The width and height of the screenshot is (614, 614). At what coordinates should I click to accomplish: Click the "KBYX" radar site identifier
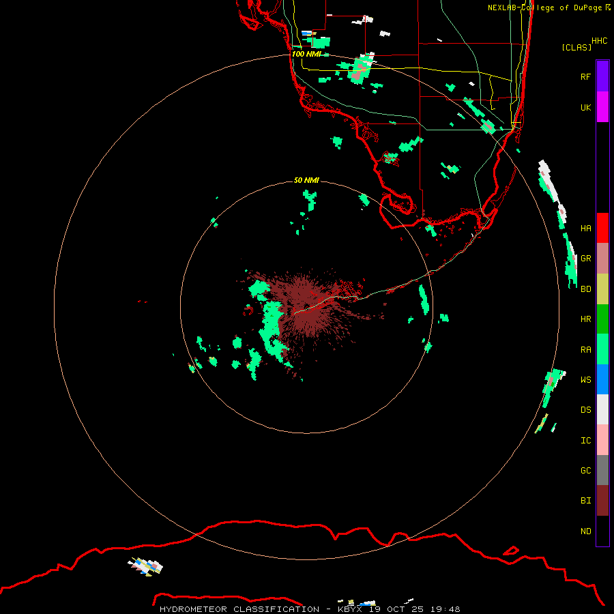click(x=350, y=609)
